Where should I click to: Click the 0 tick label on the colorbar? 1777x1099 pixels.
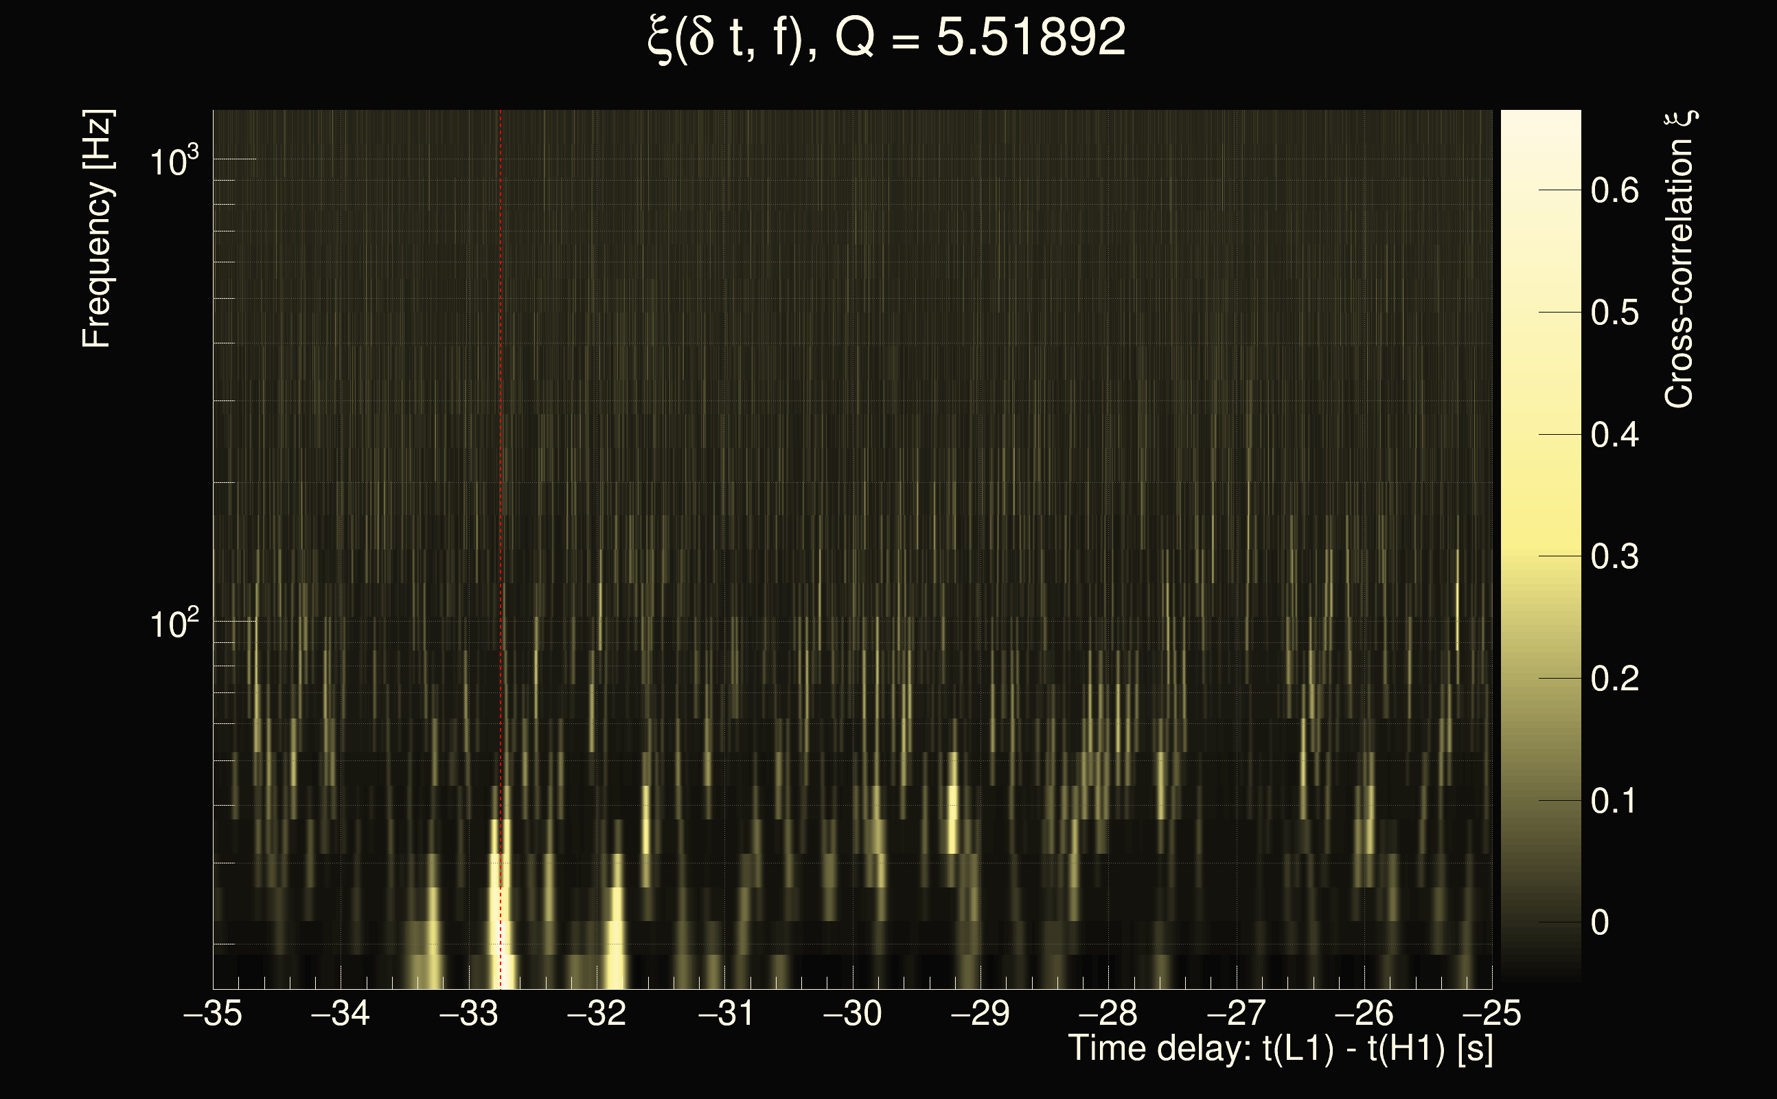1600,923
